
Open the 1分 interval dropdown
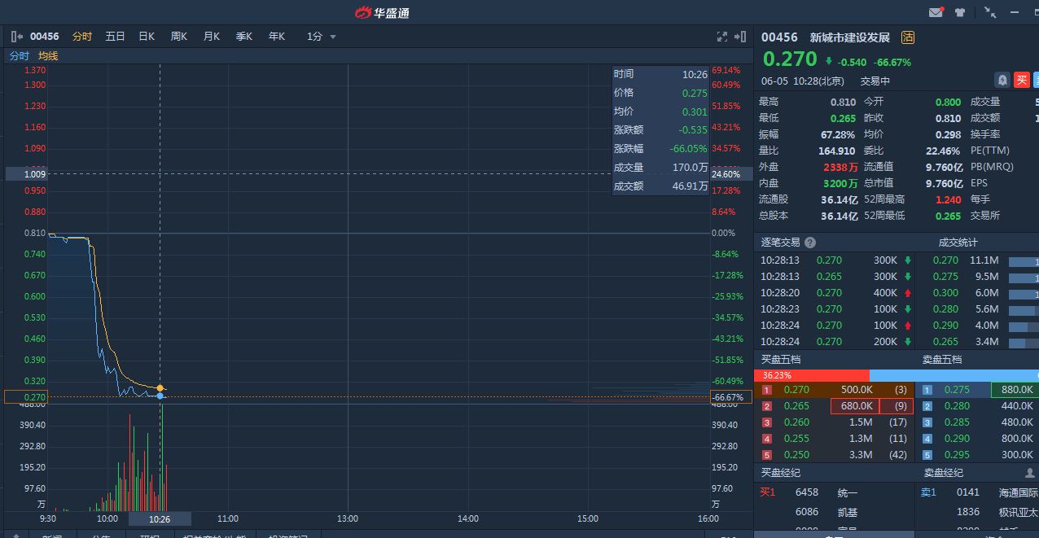(322, 37)
